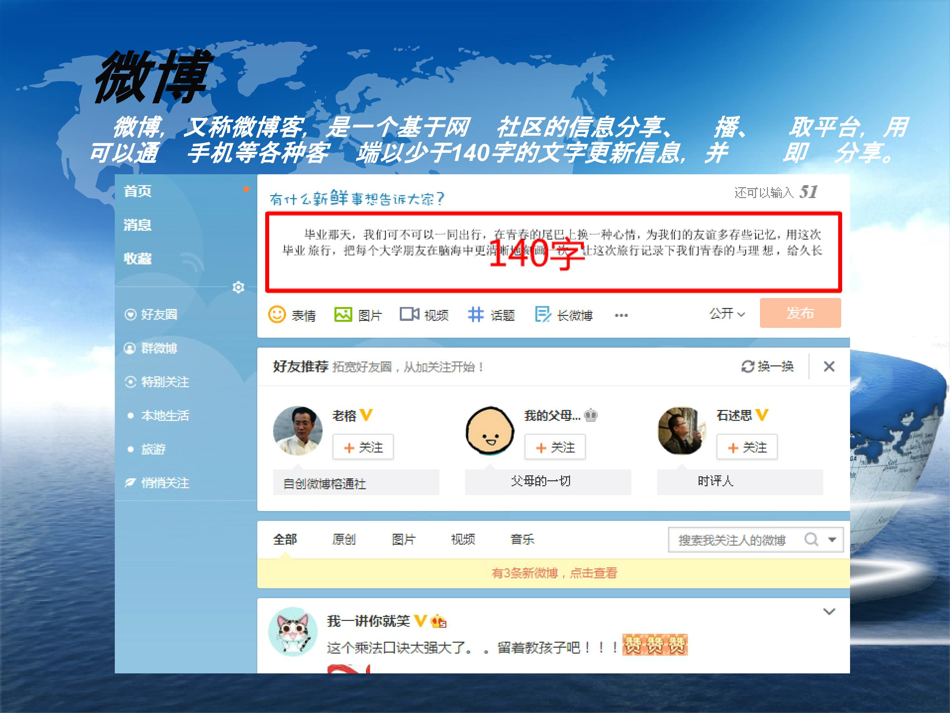Viewport: 950px width, 713px height.
Task: Open 本地生活 in the sidebar
Action: point(165,416)
